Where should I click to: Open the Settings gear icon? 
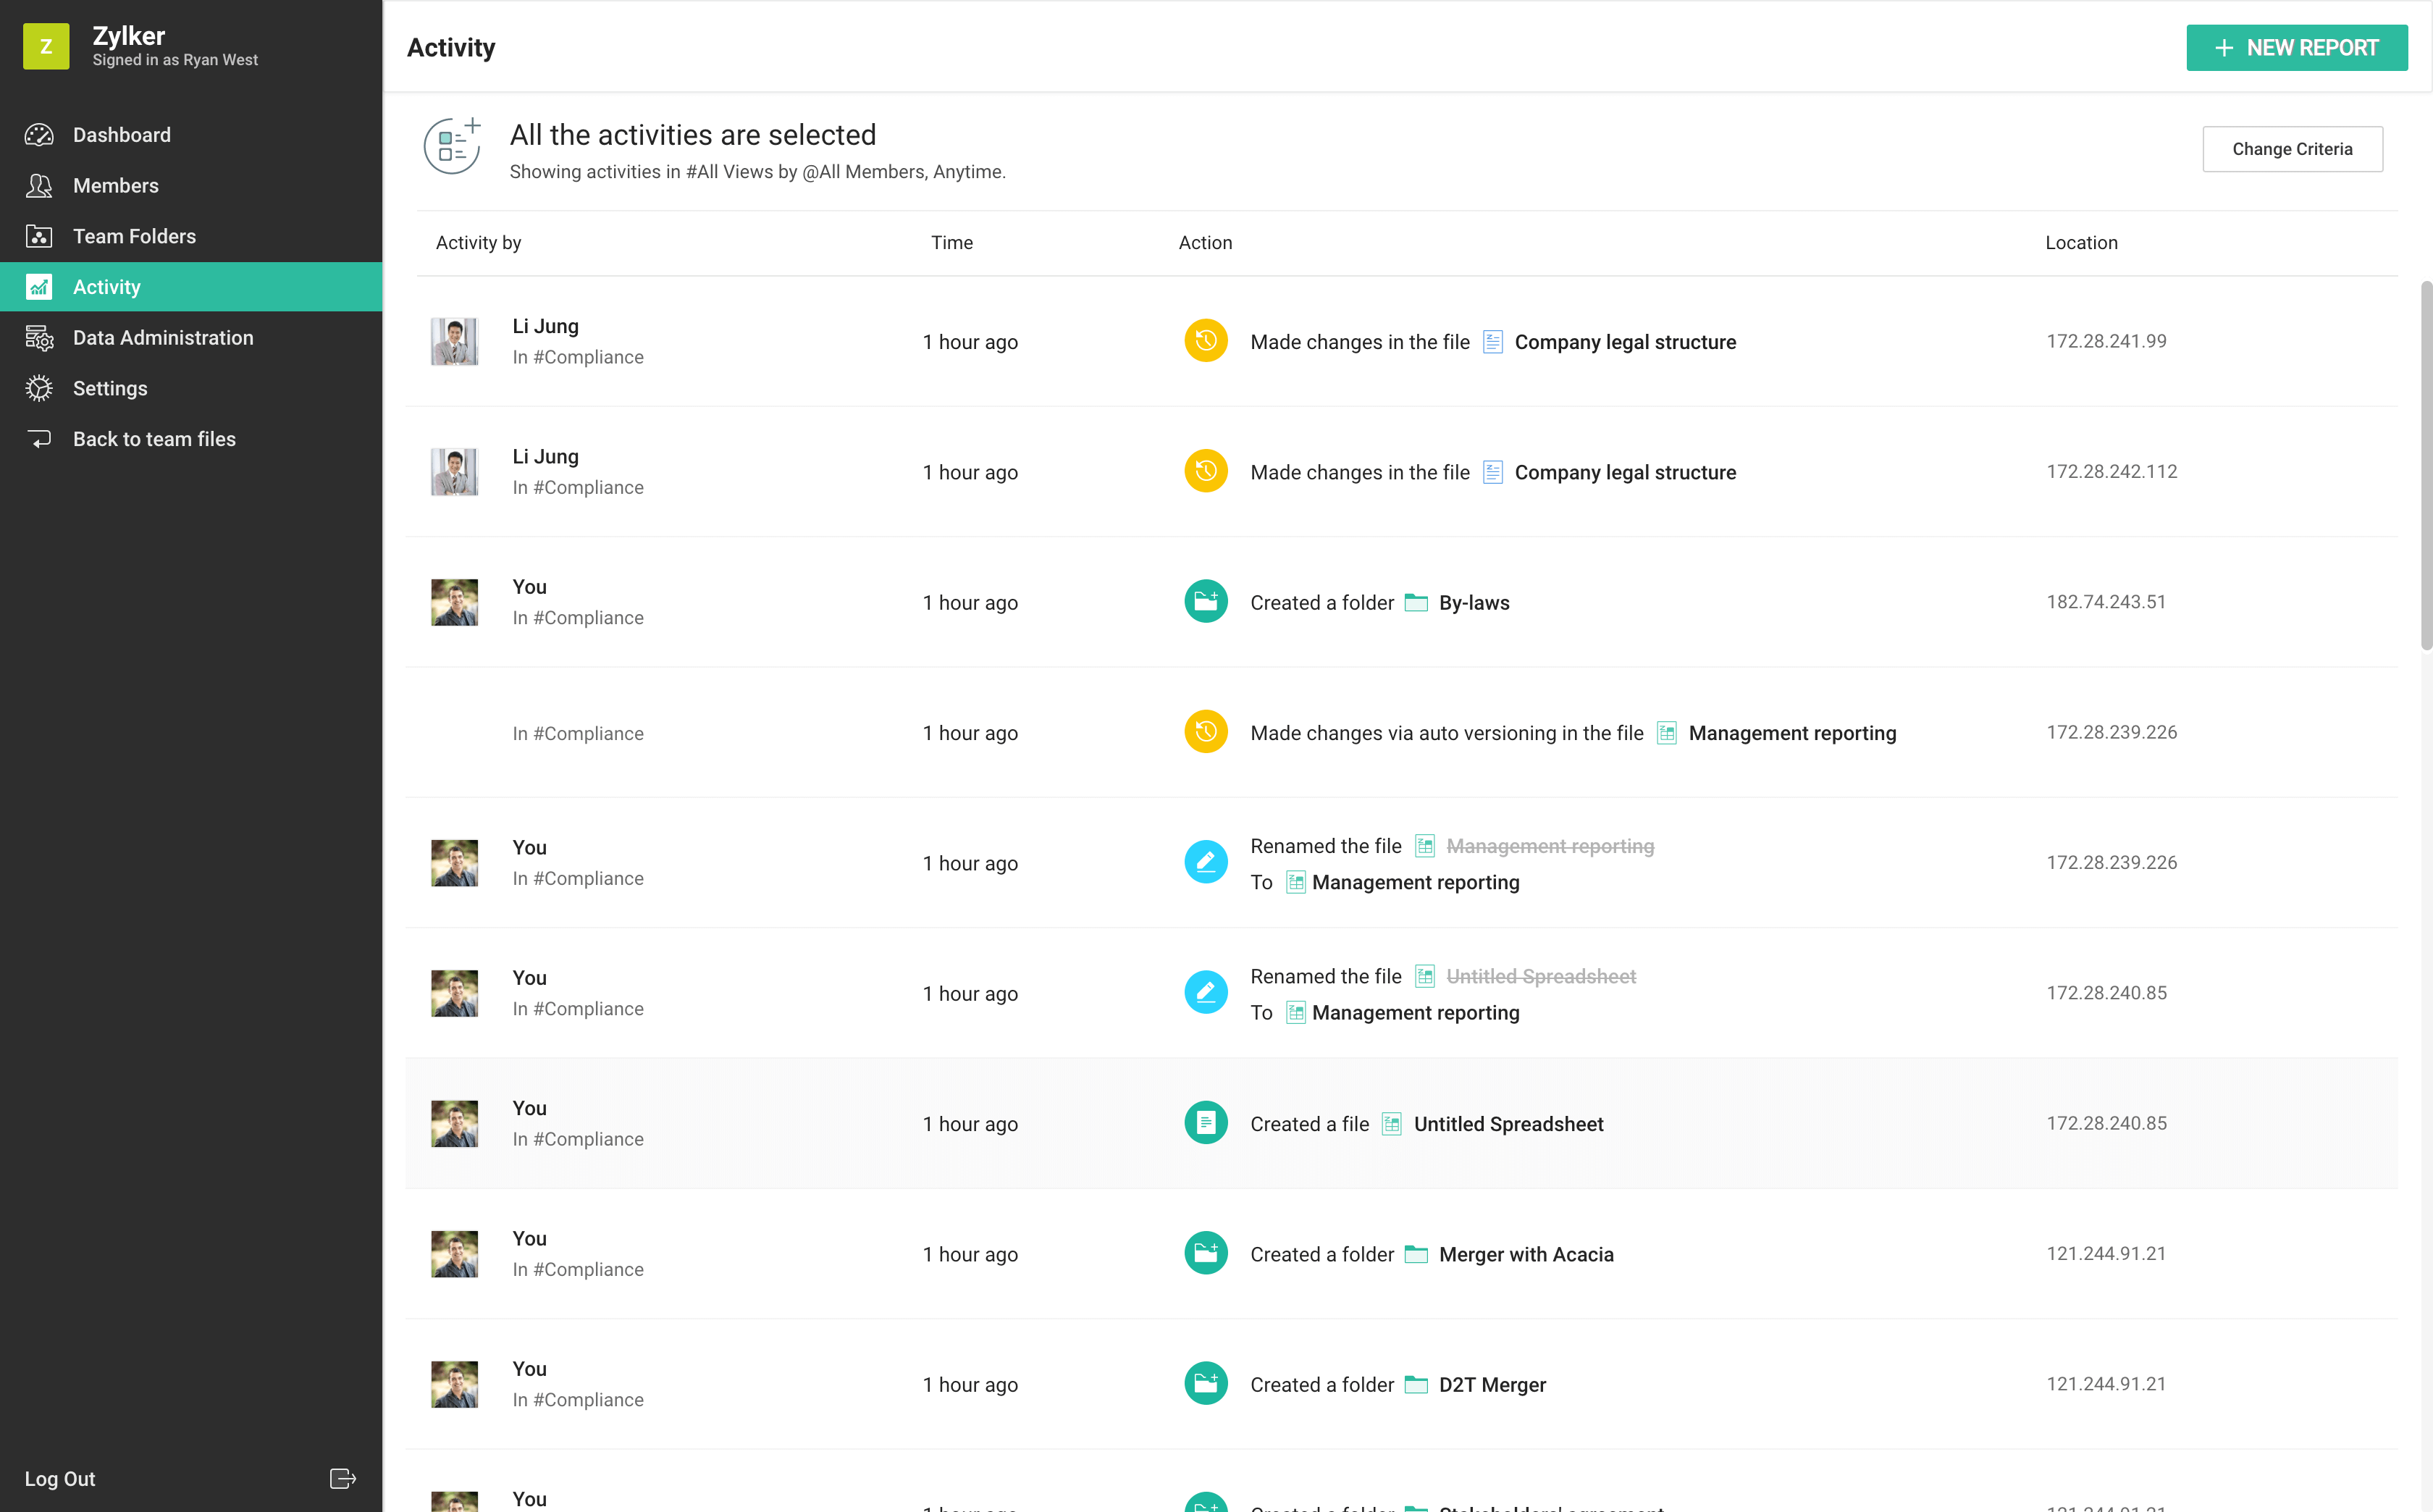click(x=39, y=388)
